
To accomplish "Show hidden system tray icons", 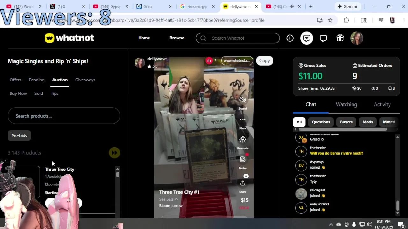I will [331, 224].
